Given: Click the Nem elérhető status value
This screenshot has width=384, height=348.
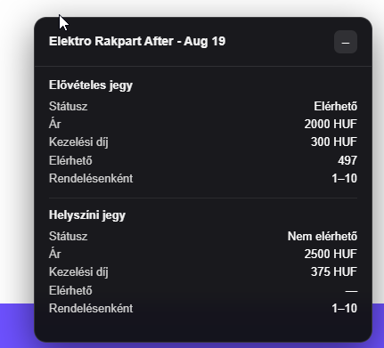Looking at the screenshot, I should point(323,236).
